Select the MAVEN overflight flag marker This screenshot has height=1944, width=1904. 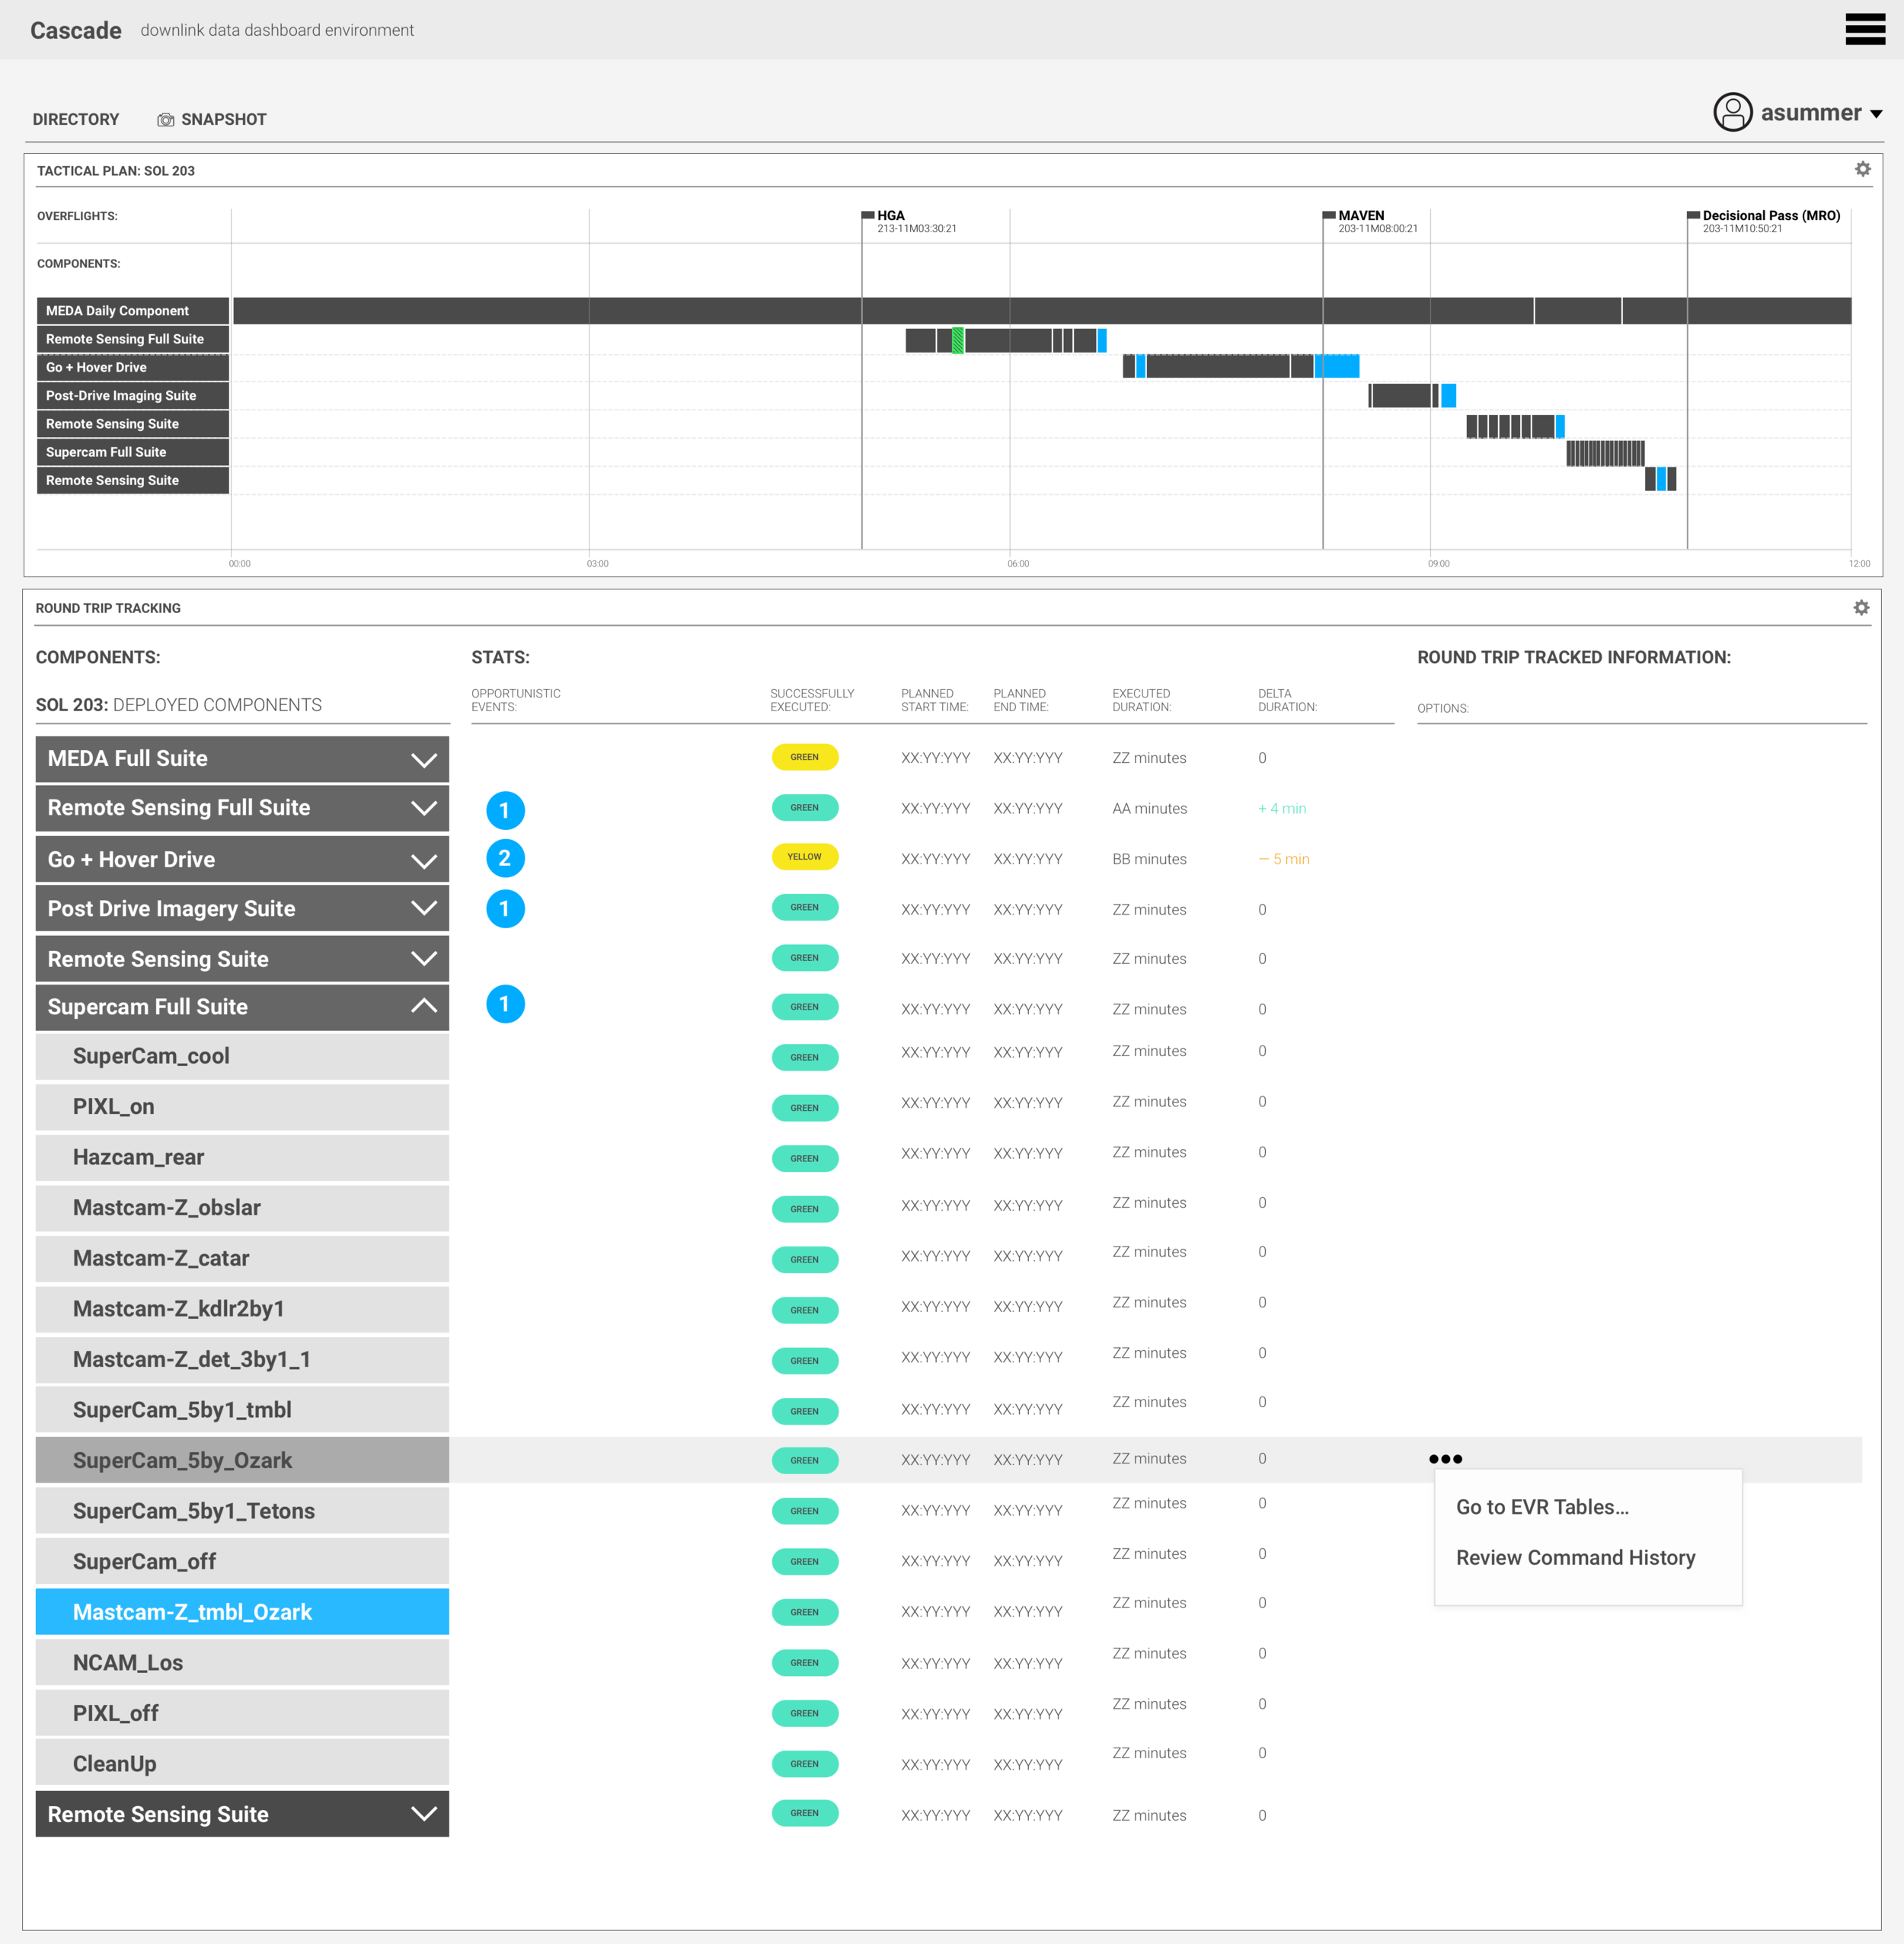click(1329, 214)
